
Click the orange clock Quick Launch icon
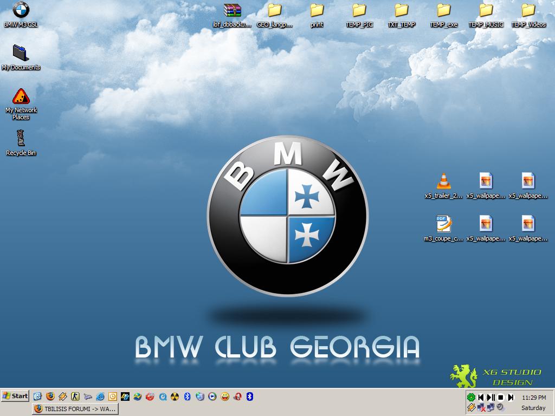113,396
